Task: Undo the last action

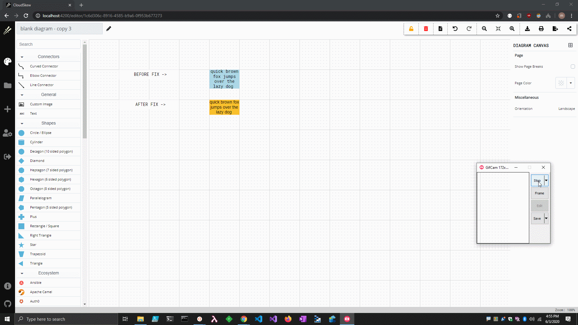Action: (455, 29)
